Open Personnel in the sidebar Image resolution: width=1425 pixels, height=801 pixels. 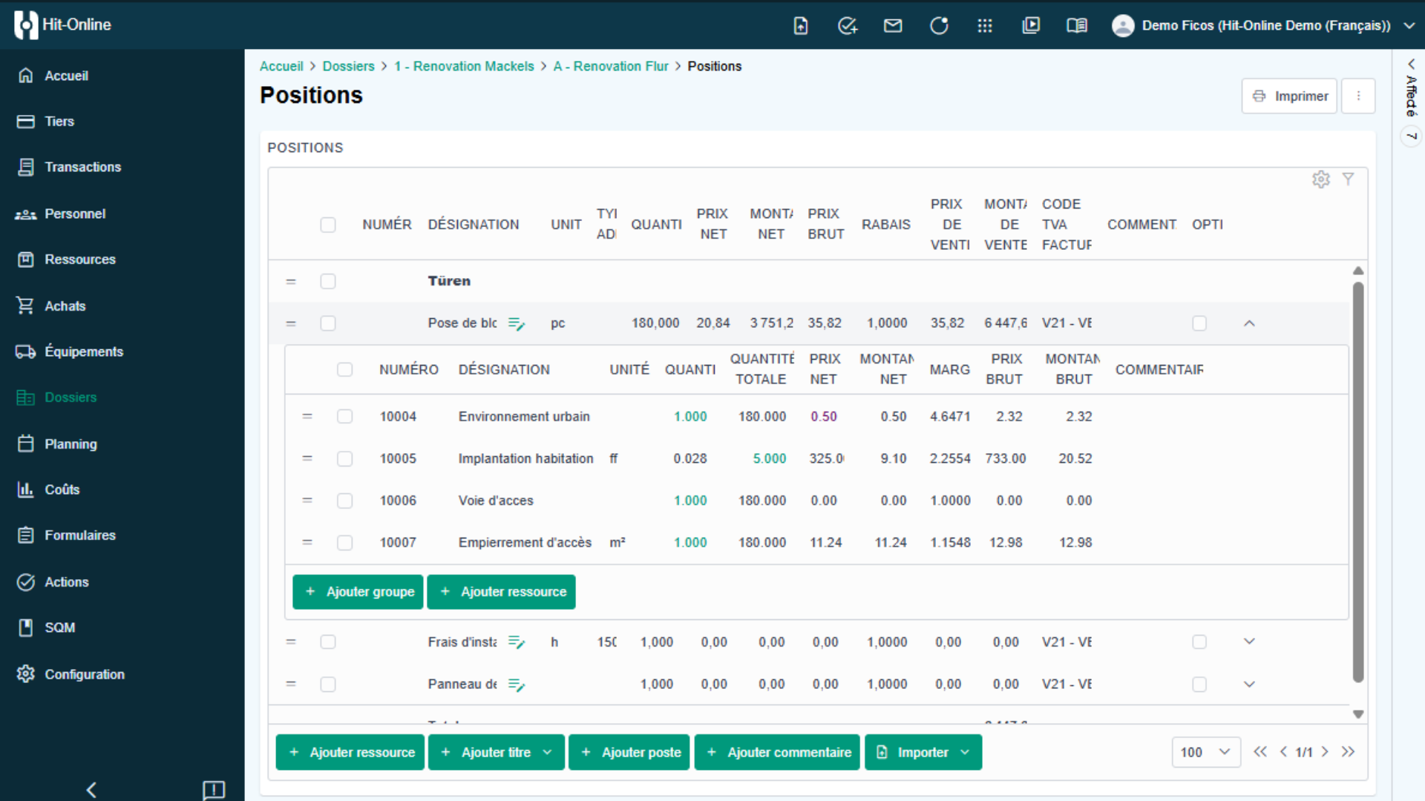click(x=75, y=214)
